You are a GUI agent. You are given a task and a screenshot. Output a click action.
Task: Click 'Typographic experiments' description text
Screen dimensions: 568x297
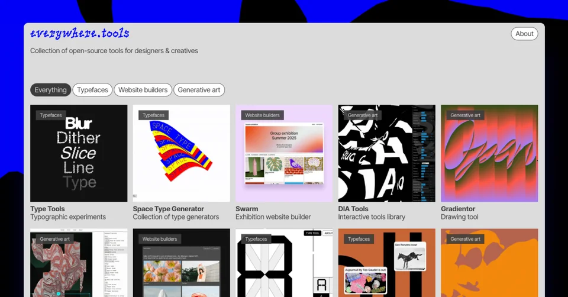pyautogui.click(x=68, y=217)
